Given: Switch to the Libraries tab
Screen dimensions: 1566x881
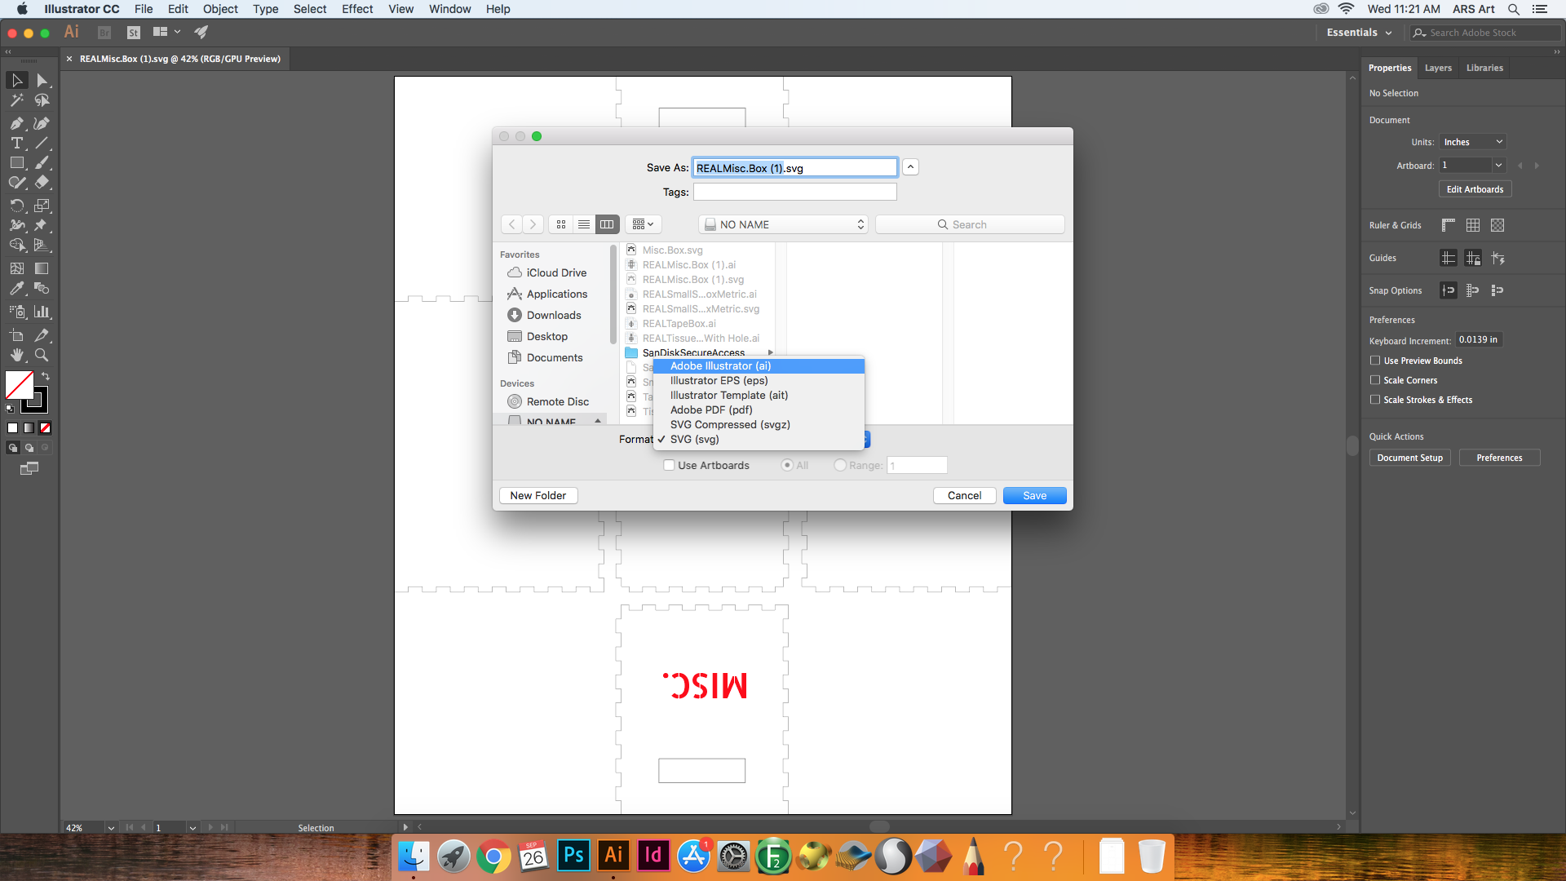Looking at the screenshot, I should [1484, 68].
